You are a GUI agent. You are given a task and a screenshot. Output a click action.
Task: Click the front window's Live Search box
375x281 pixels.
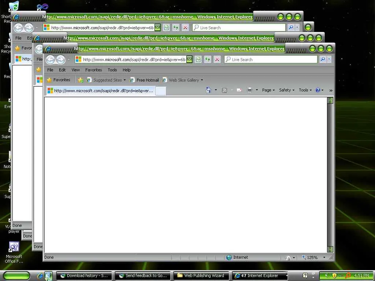pyautogui.click(x=271, y=60)
